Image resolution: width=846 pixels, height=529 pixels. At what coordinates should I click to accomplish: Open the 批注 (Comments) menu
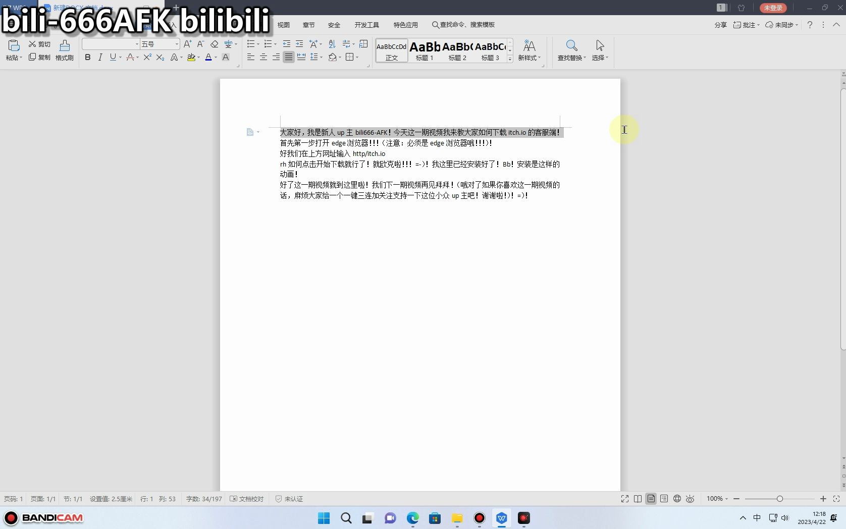[x=746, y=25]
